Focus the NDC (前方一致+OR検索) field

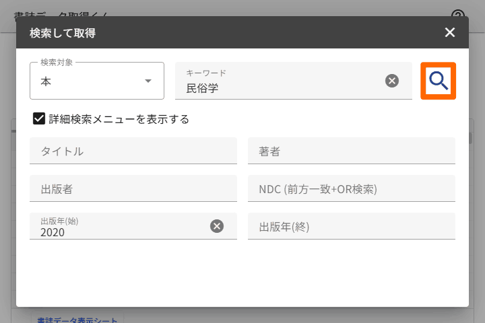coord(351,188)
